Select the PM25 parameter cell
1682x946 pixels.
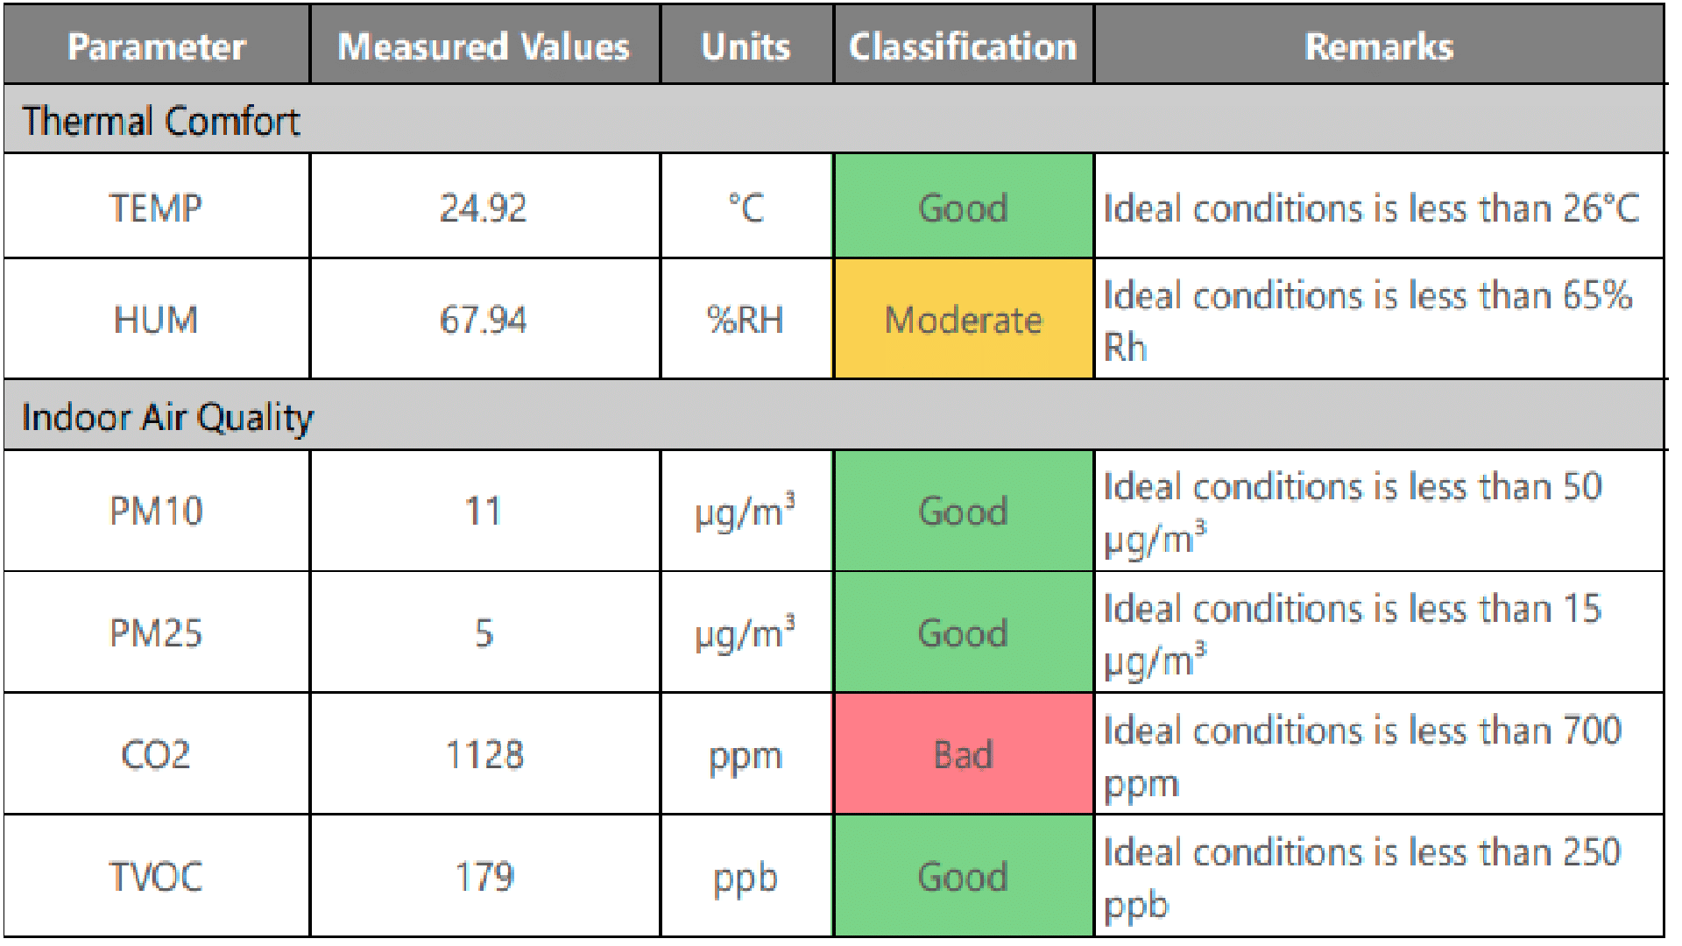coord(156,632)
